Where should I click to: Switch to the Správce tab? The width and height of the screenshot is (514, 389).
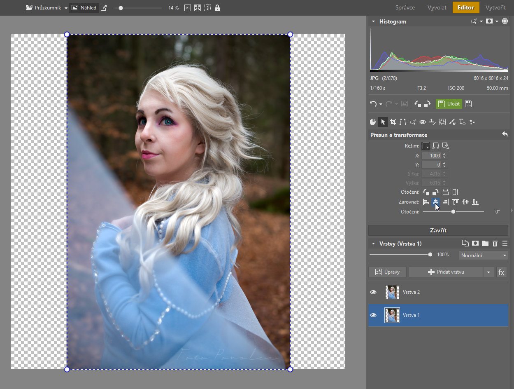click(x=405, y=7)
